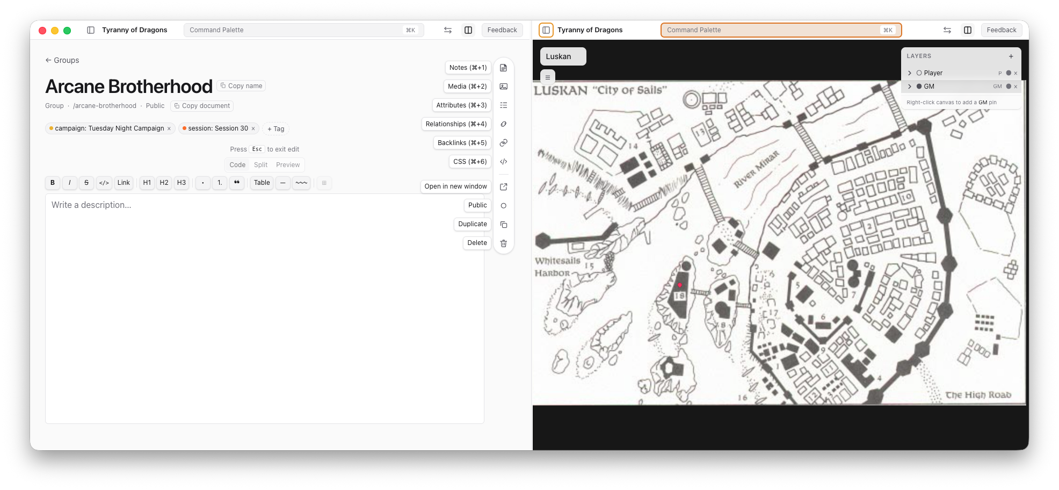
Task: Expand the Player layer chevron
Action: pos(910,73)
